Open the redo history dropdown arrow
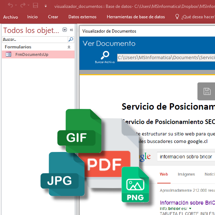Screen dimensions: 215x215 (28, 5)
